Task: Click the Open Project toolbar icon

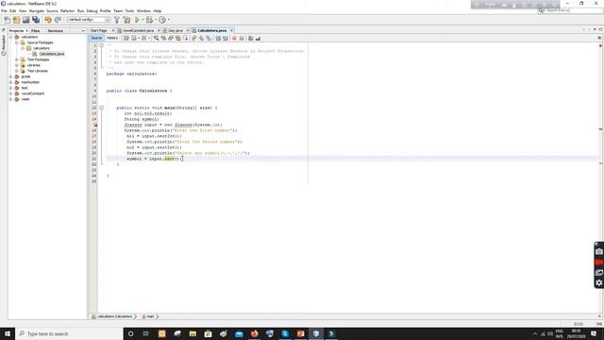Action: (26, 20)
